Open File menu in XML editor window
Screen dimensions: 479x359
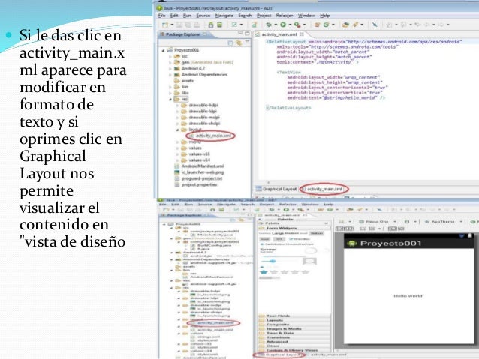coord(161,16)
